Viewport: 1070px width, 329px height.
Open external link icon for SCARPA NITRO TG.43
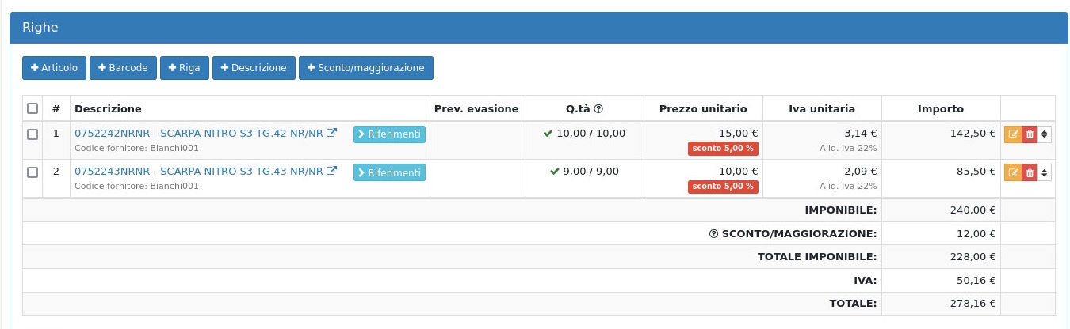click(332, 171)
